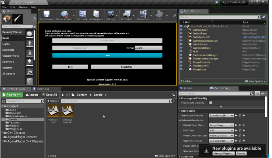Click the blue Join button

pos(107,55)
